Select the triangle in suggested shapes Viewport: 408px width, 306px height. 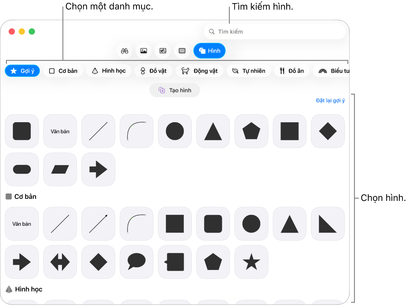point(213,131)
